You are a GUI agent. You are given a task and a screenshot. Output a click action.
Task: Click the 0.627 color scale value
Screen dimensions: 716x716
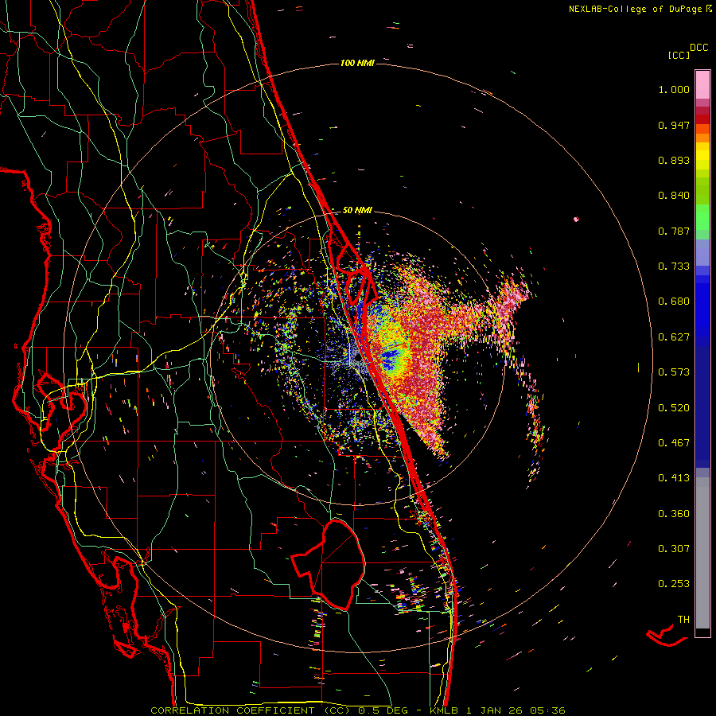(x=674, y=337)
